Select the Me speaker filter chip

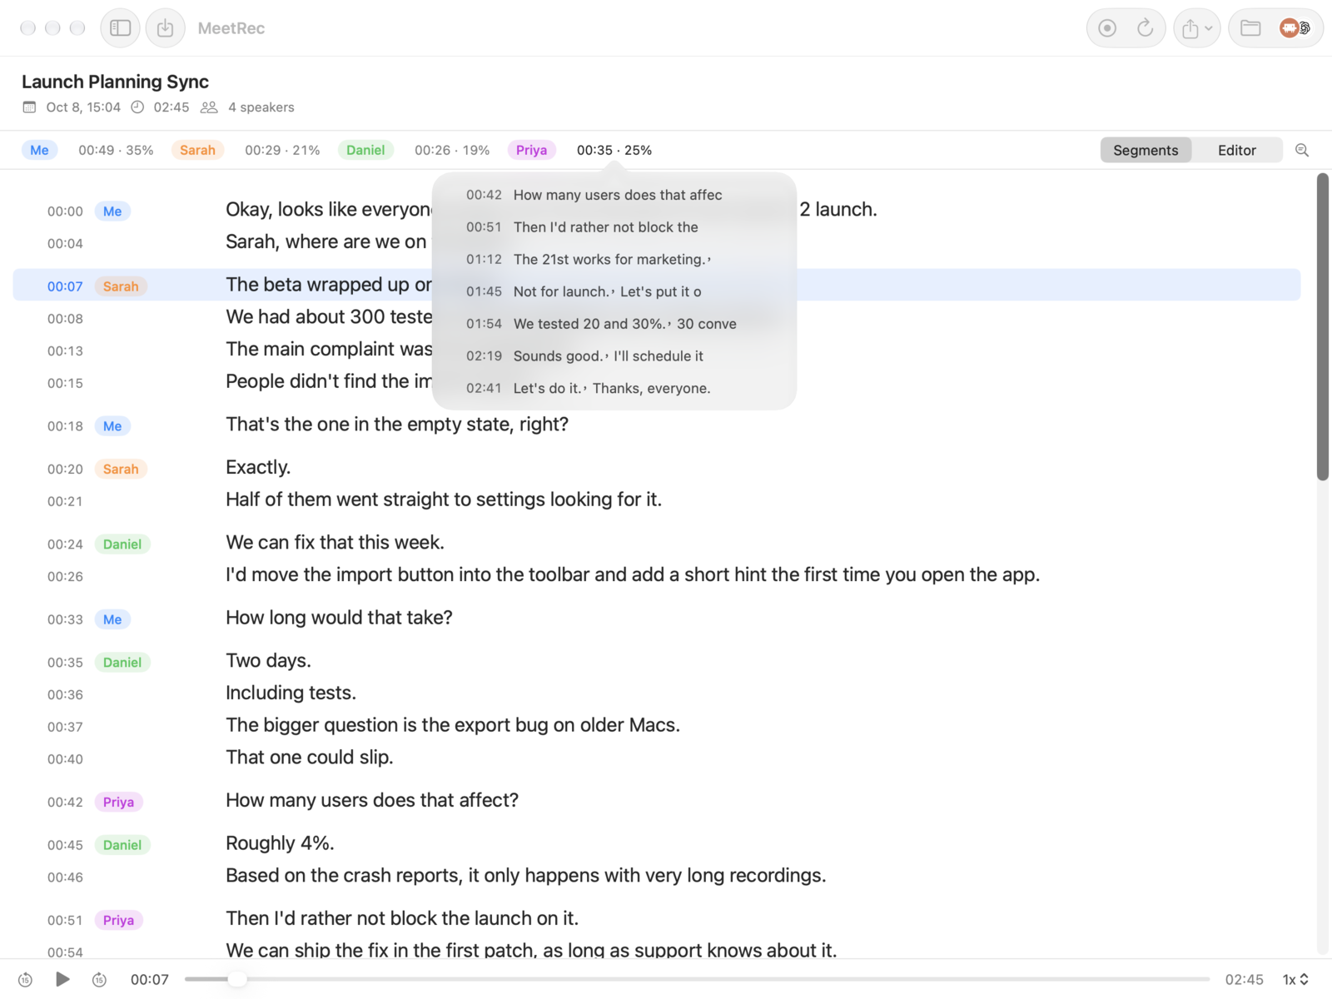(x=39, y=150)
